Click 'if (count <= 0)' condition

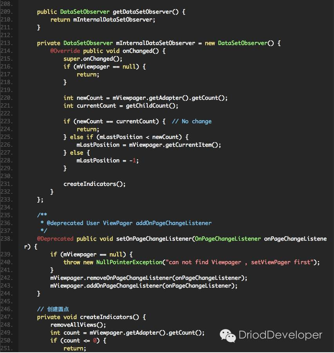(75, 340)
